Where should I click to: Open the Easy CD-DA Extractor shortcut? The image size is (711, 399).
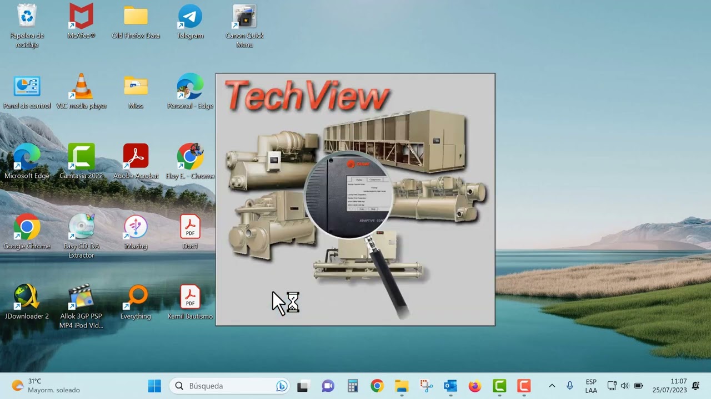(81, 236)
